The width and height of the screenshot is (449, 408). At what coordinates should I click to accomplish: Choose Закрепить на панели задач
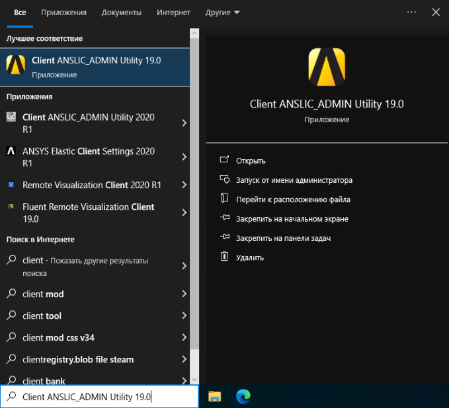283,238
